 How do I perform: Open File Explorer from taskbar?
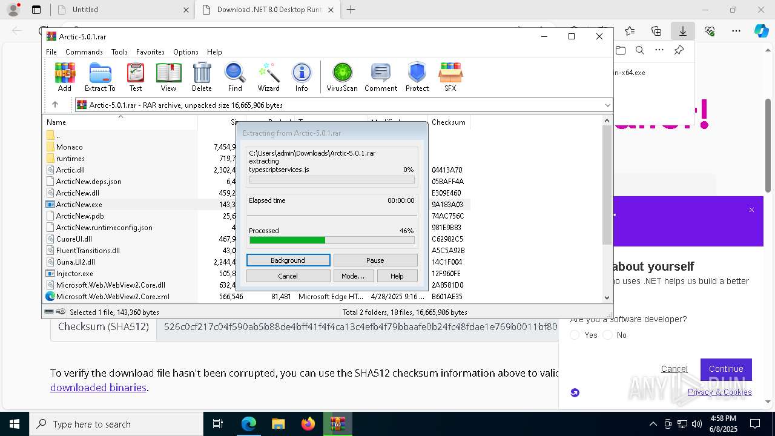[x=278, y=424]
